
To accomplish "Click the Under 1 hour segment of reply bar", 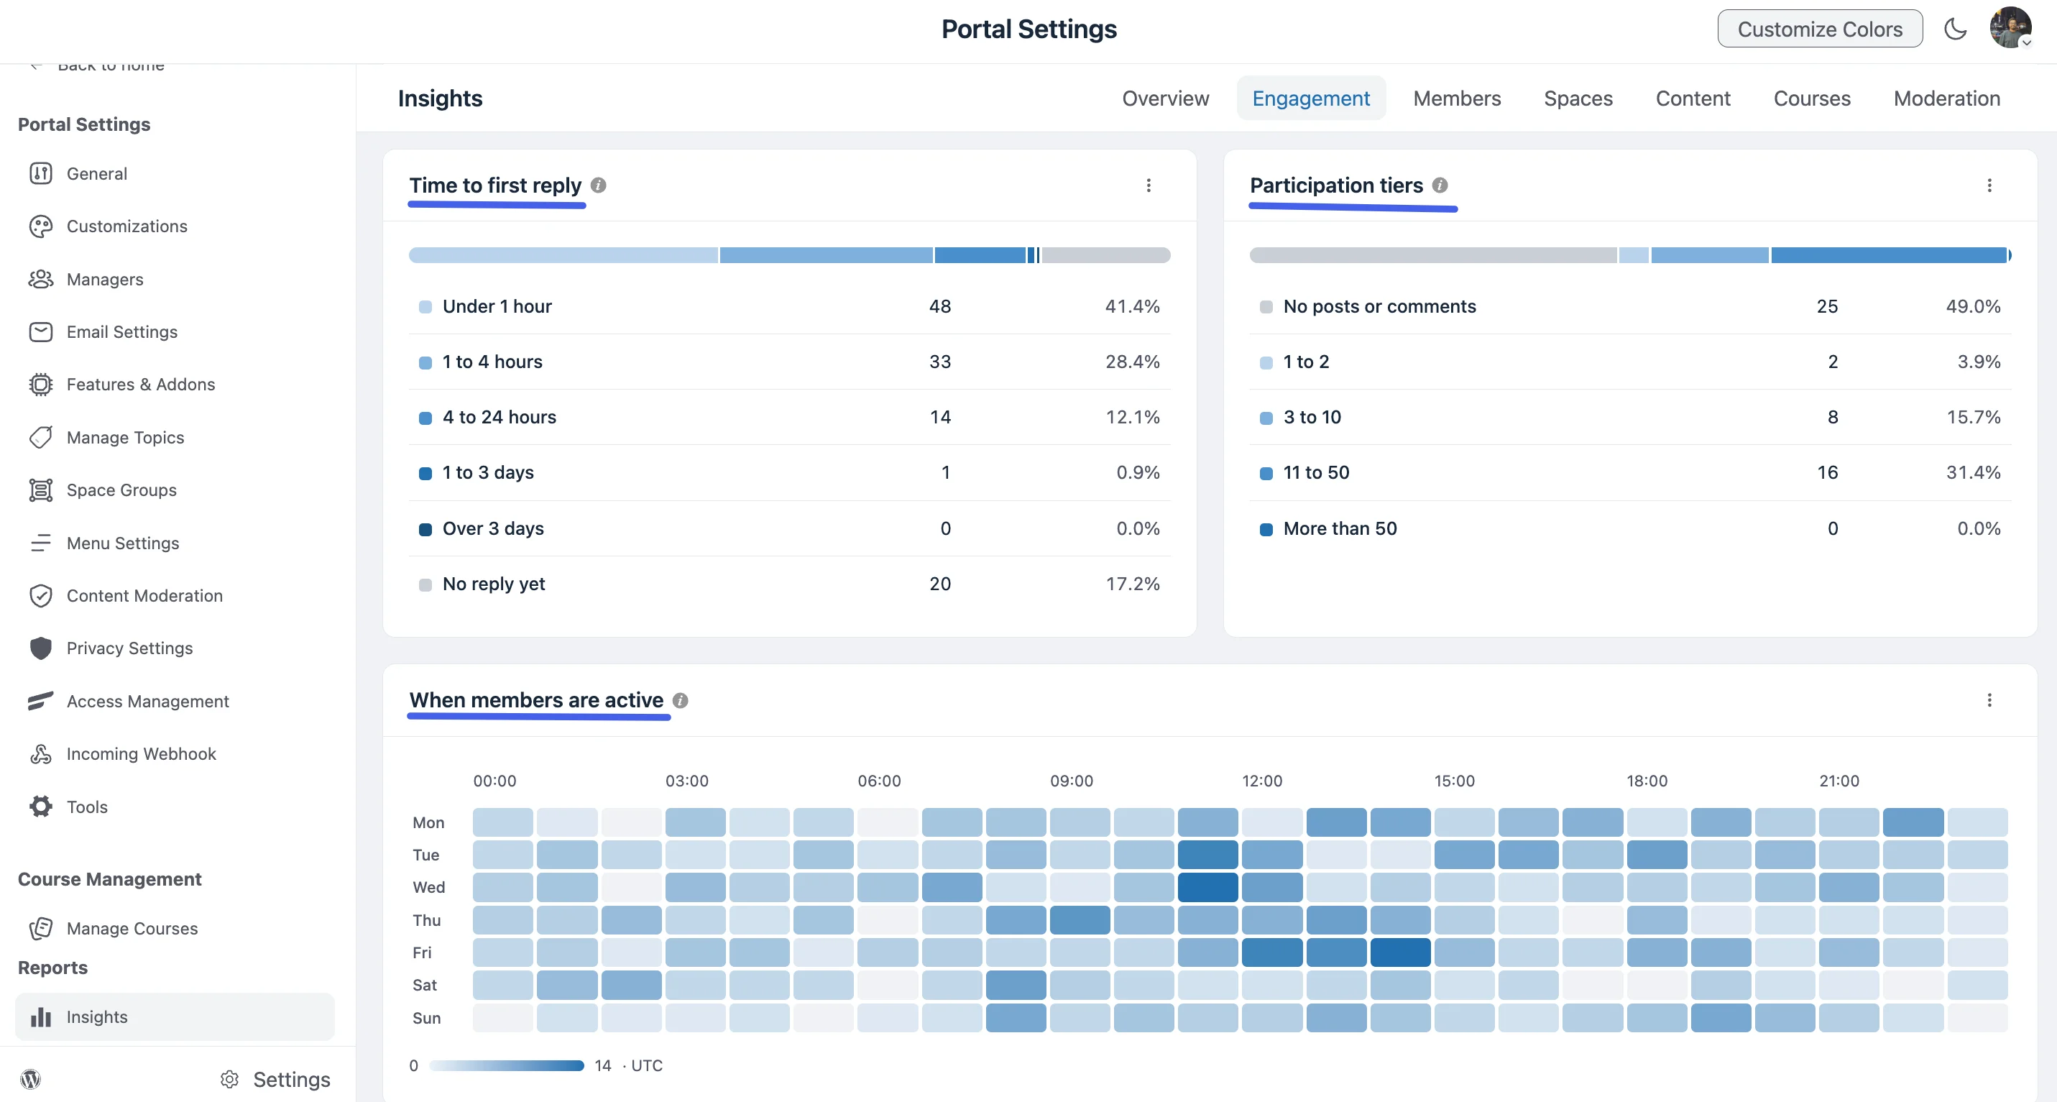I will 563,254.
